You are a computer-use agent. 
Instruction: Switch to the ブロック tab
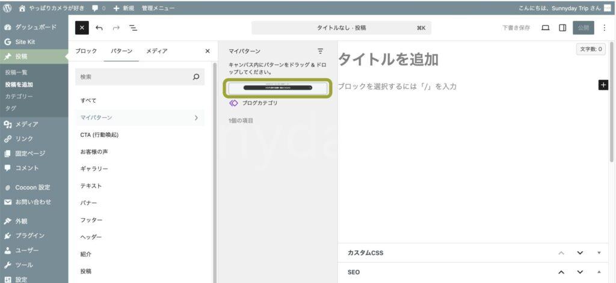(x=86, y=51)
